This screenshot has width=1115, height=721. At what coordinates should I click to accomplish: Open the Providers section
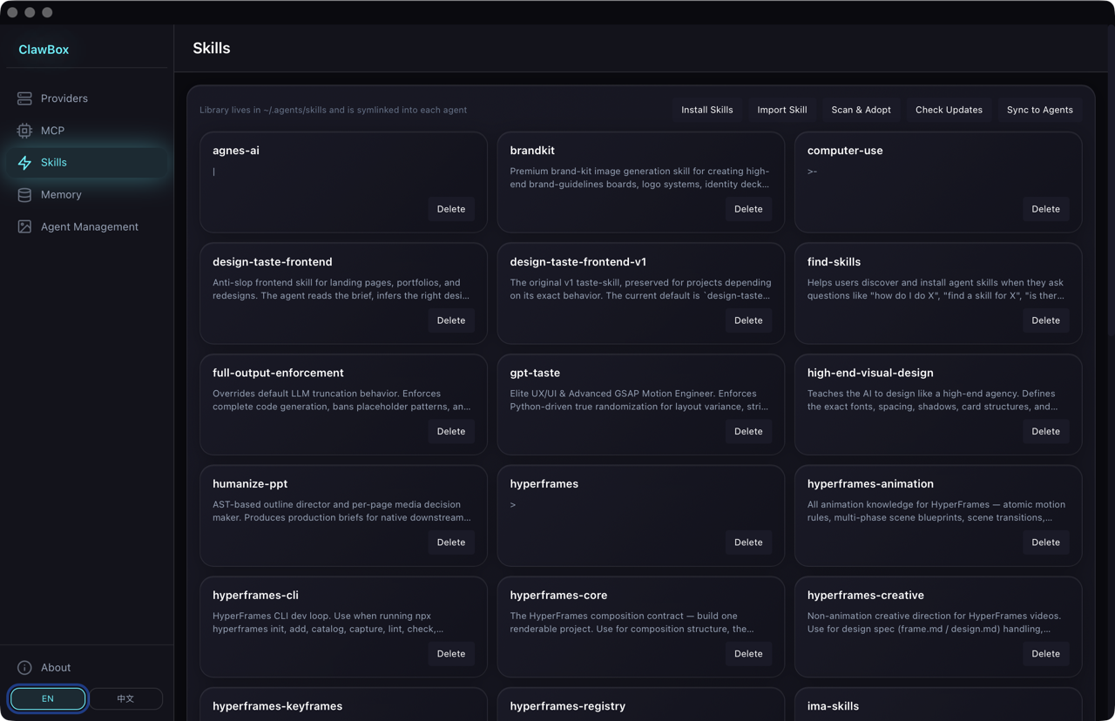point(86,98)
